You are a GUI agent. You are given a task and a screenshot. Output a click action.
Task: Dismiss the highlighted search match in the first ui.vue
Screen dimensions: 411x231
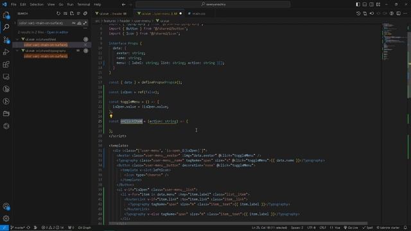click(85, 45)
